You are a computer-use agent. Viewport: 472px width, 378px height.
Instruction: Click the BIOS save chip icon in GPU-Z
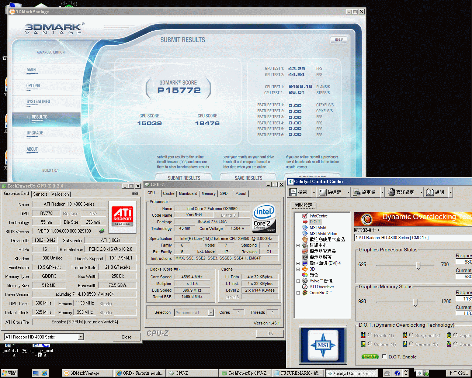(102, 231)
